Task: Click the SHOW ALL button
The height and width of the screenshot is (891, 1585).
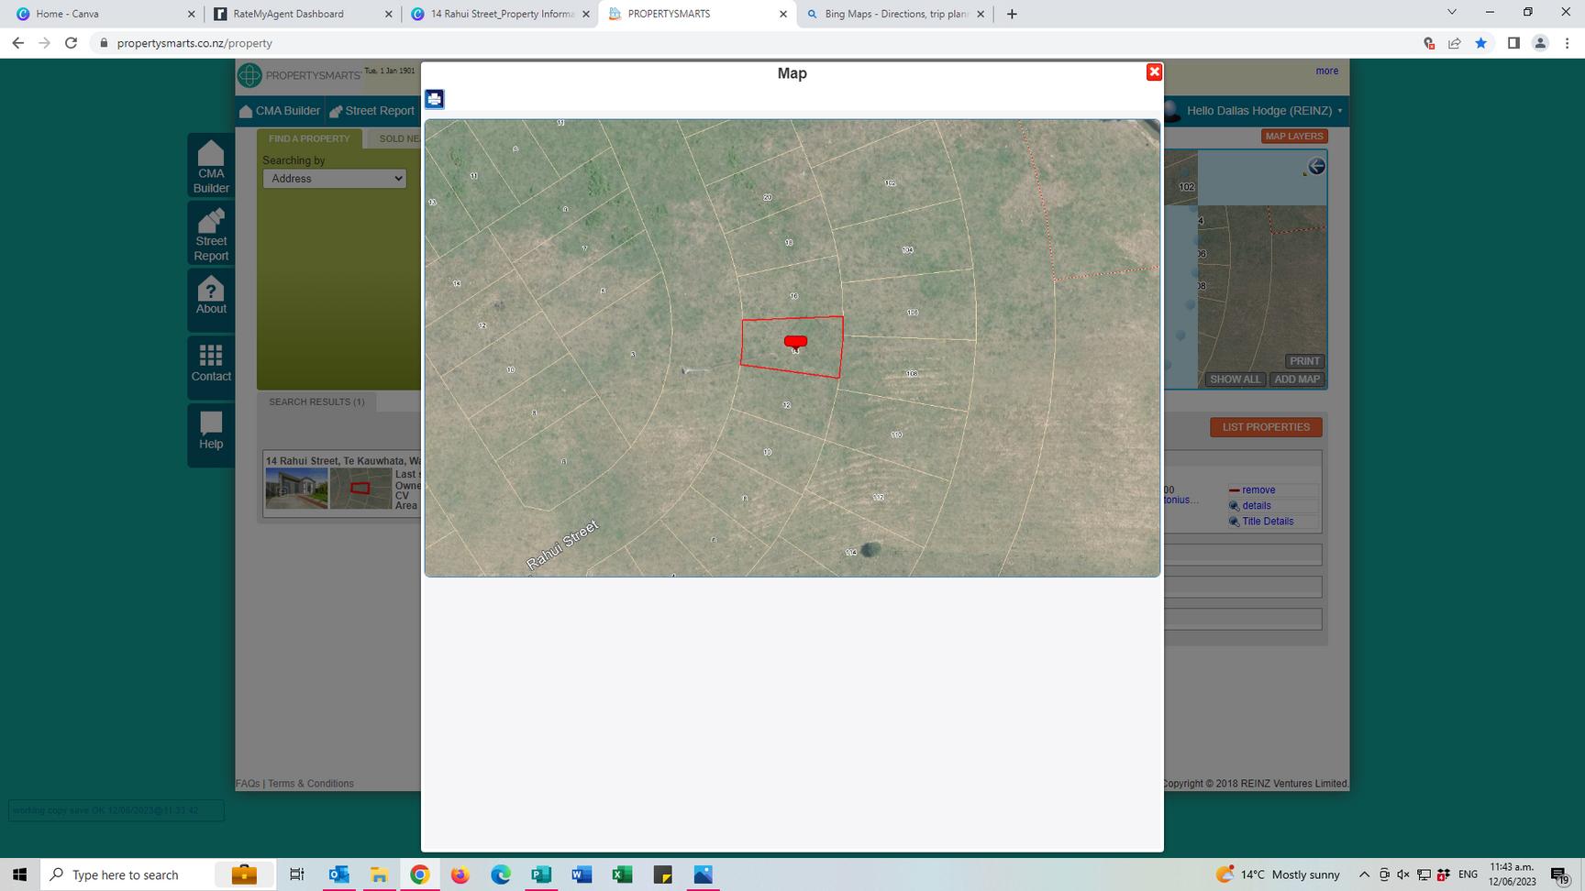Action: coord(1235,379)
